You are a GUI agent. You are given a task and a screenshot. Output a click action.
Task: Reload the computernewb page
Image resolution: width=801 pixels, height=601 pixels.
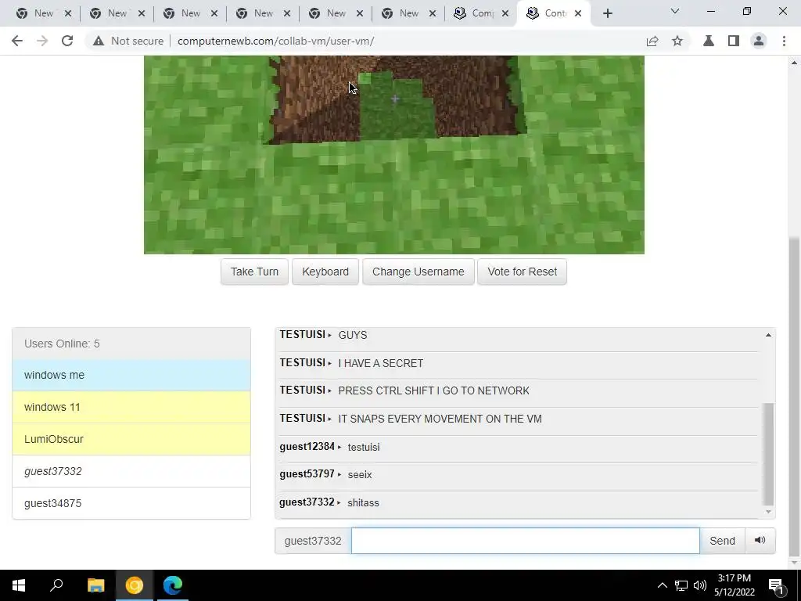[x=67, y=41]
